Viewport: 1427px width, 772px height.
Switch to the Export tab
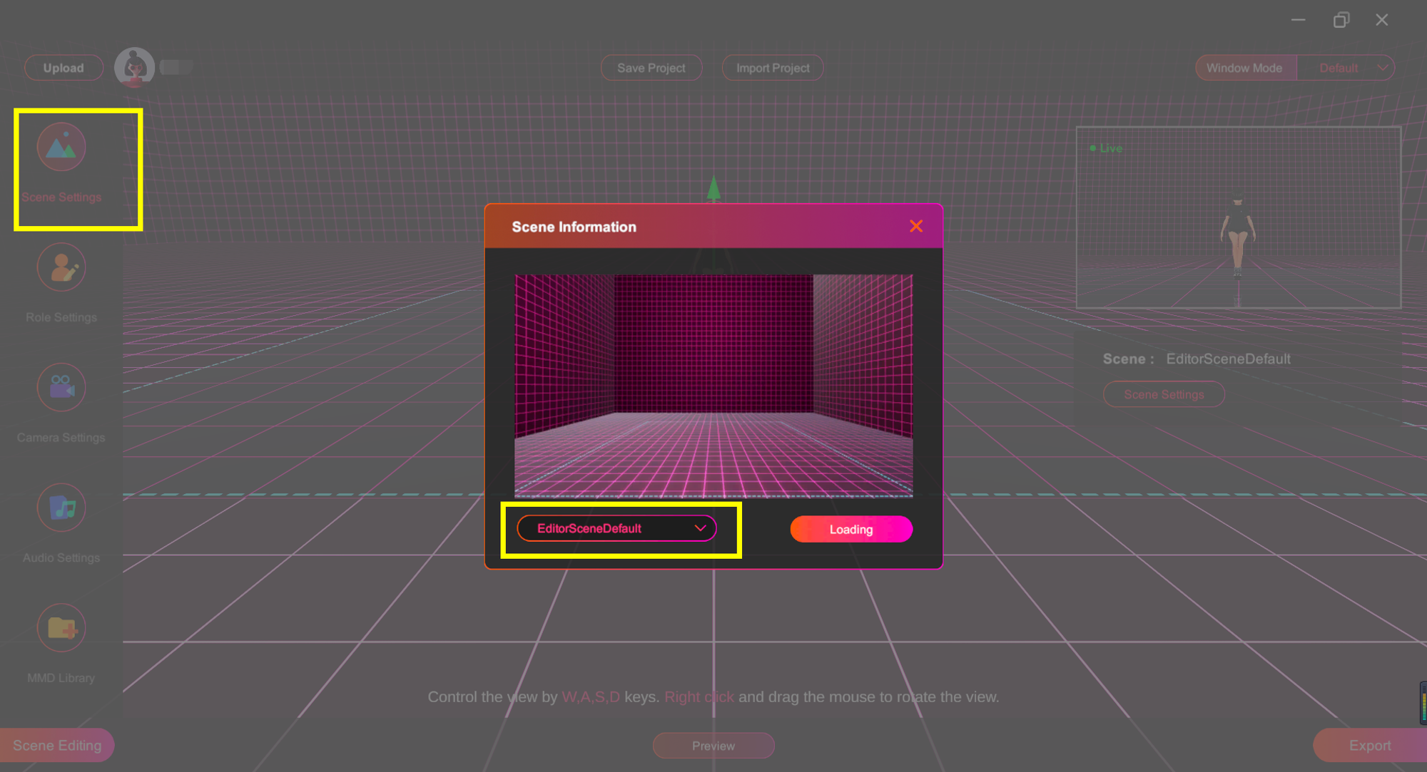1369,746
